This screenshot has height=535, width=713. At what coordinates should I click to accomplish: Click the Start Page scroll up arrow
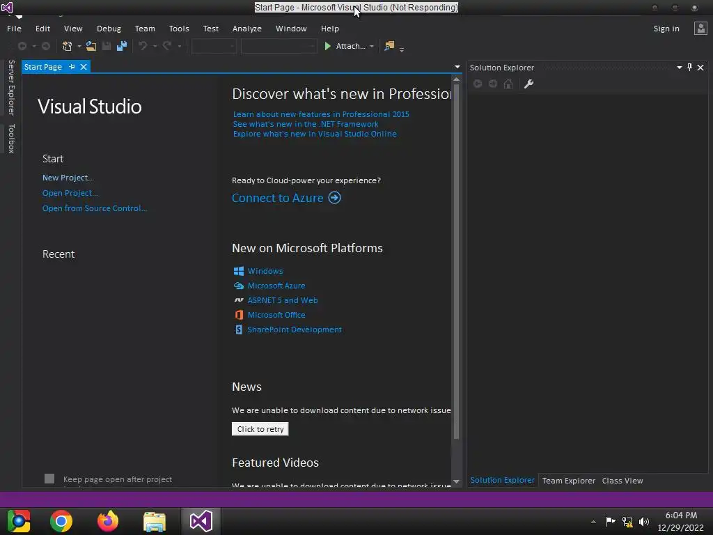[456, 79]
